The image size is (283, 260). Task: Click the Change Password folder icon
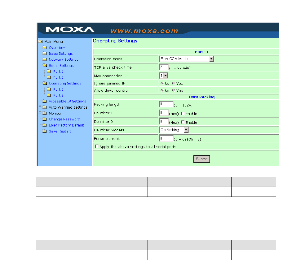pyautogui.click(x=44, y=119)
